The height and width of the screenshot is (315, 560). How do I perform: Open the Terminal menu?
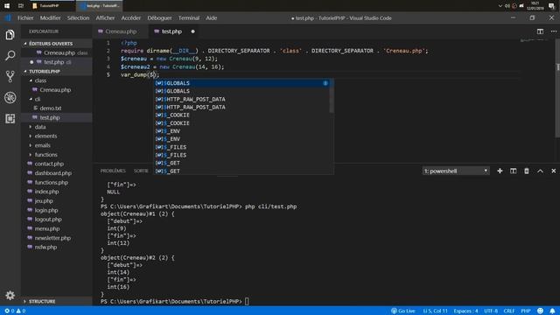(189, 17)
